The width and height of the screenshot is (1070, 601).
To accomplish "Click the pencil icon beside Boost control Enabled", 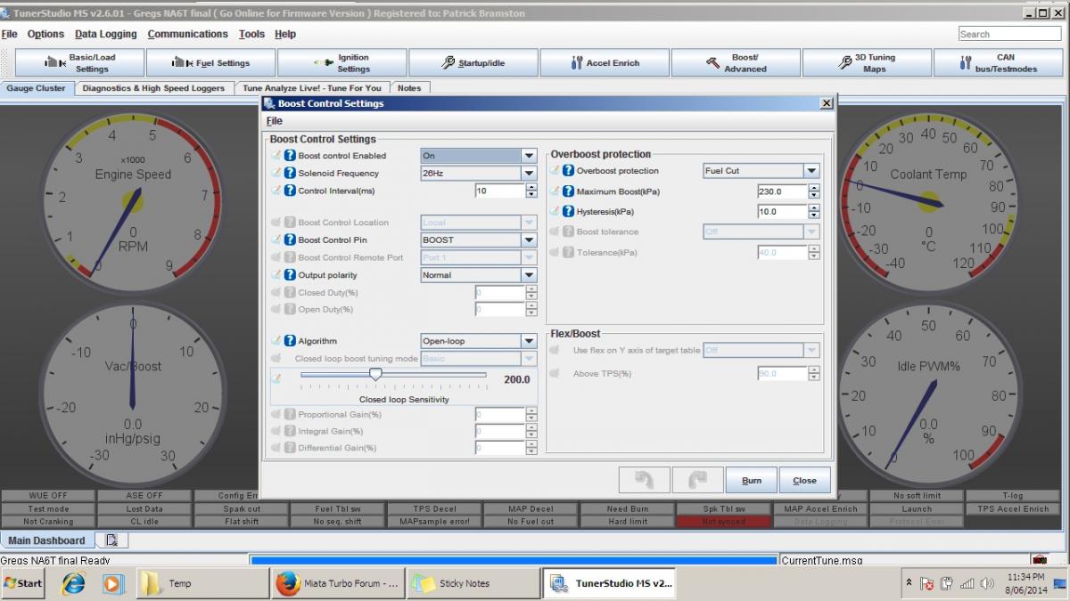I will click(276, 156).
